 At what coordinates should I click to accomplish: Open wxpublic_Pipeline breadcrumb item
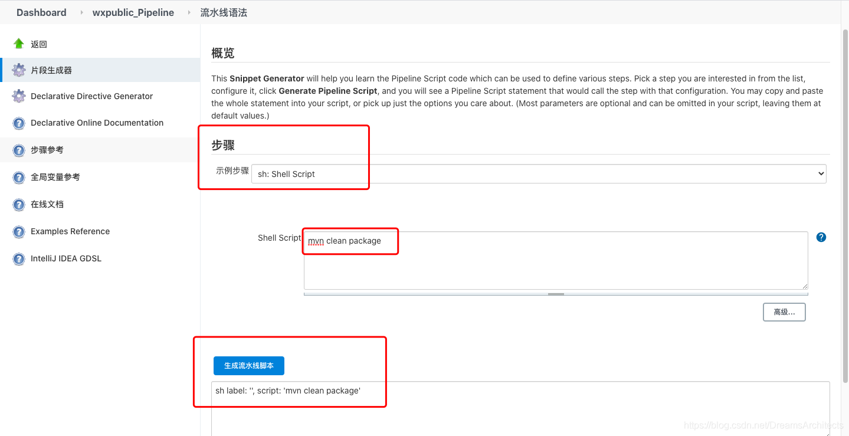point(133,12)
